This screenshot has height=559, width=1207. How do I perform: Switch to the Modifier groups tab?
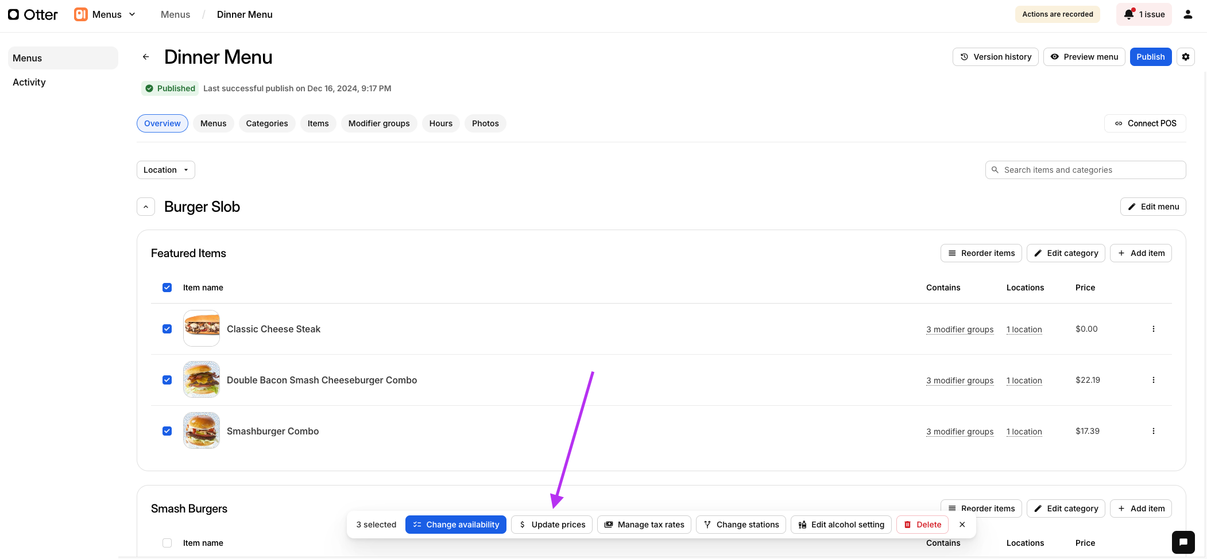point(379,123)
